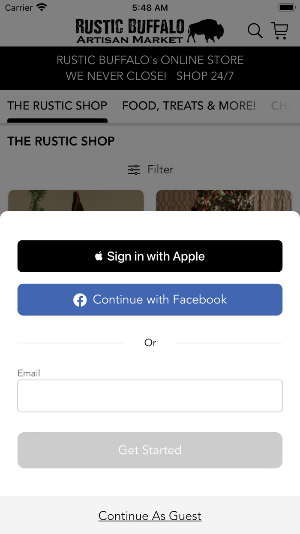Tap the battery indicator icon
The width and height of the screenshot is (300, 534).
pyautogui.click(x=287, y=7)
